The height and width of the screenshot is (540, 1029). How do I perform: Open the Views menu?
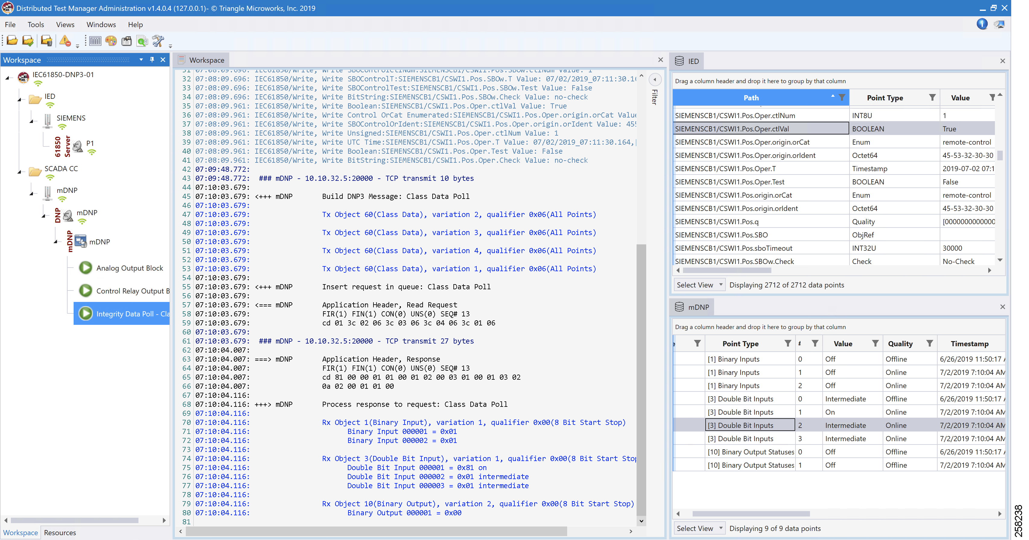(65, 24)
